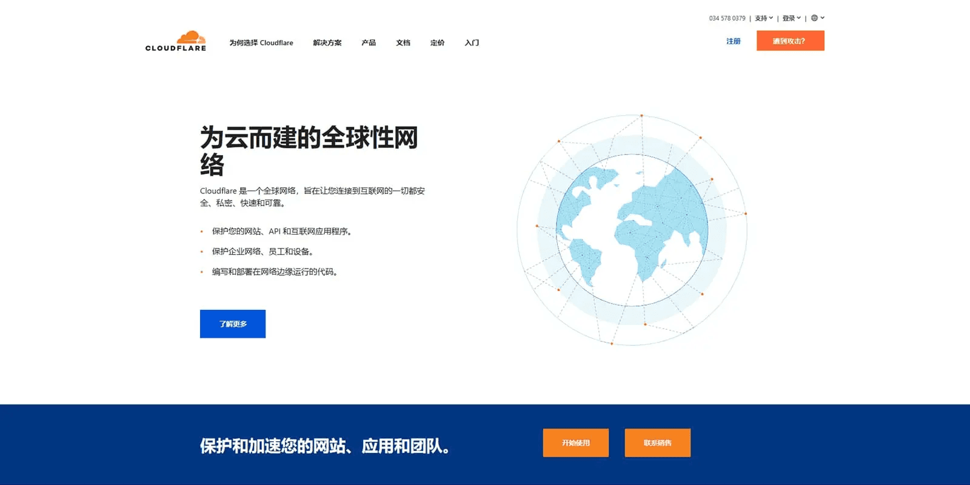This screenshot has width=970, height=485.
Task: Open the 解决方案 menu
Action: [x=327, y=42]
